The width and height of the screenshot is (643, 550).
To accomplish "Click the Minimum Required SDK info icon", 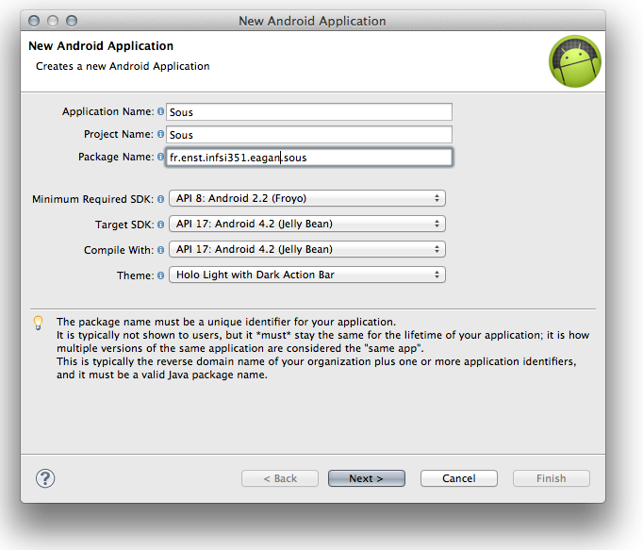I will point(160,199).
